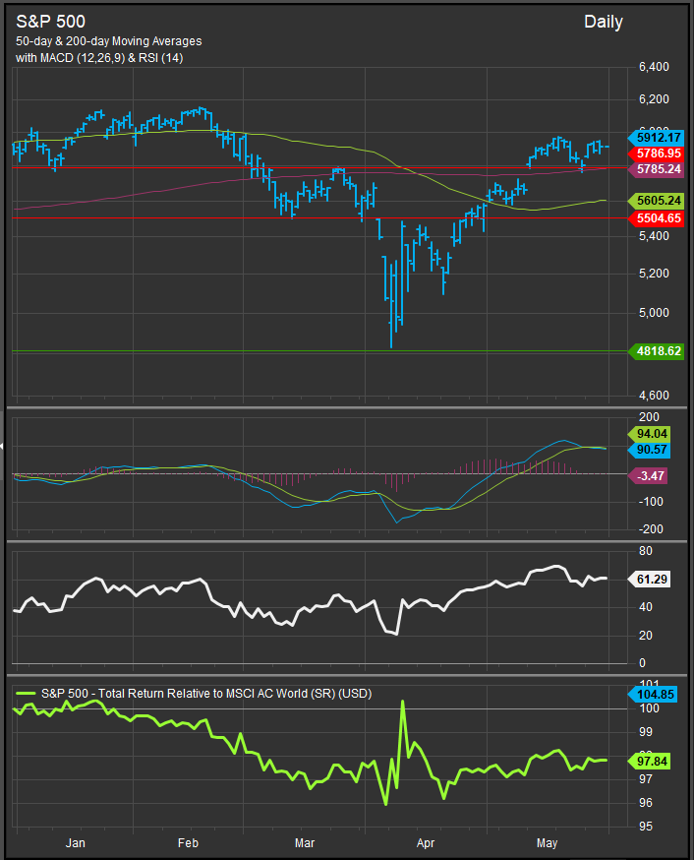Click the 40 RSI axis label

click(646, 606)
